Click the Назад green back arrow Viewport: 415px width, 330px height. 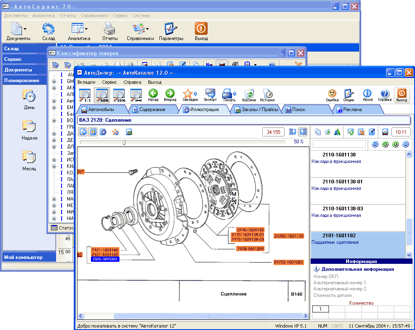(x=153, y=94)
